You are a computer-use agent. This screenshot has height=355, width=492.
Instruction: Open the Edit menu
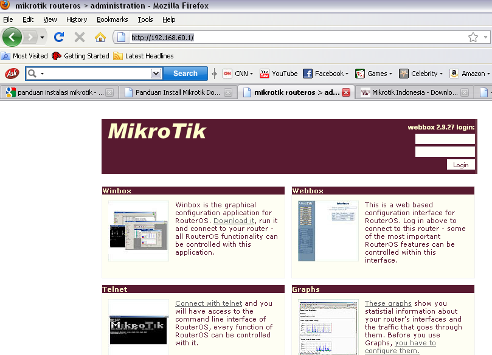pyautogui.click(x=28, y=20)
